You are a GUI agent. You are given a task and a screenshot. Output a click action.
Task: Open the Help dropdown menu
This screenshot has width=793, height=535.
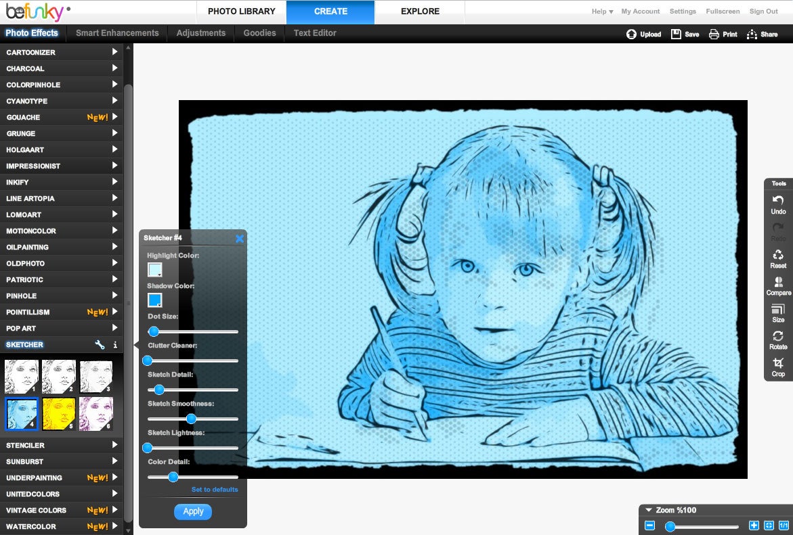(x=602, y=11)
